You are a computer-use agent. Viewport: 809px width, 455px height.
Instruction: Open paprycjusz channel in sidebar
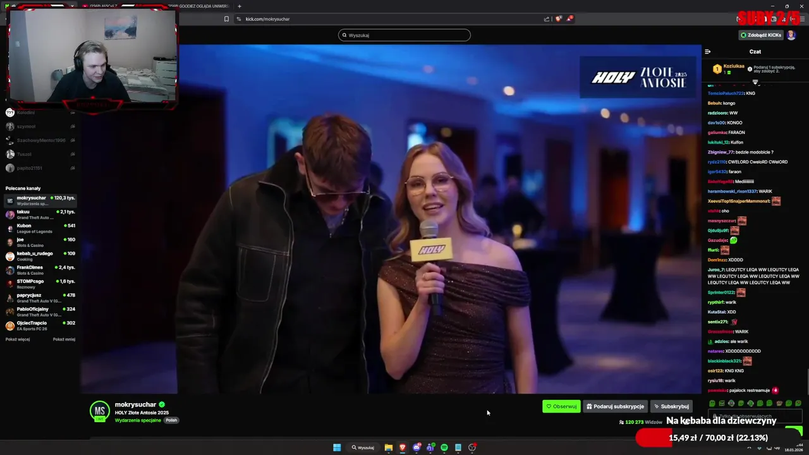click(x=40, y=298)
